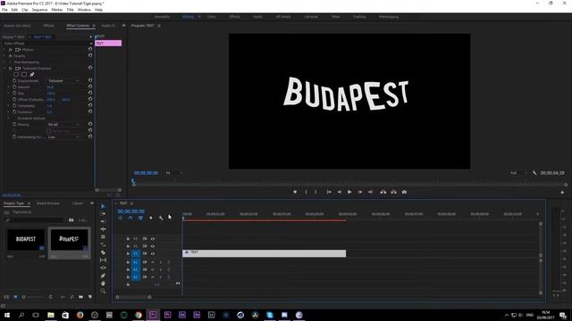Select the TEXT clip on track V1
572x321 pixels.
(265, 253)
